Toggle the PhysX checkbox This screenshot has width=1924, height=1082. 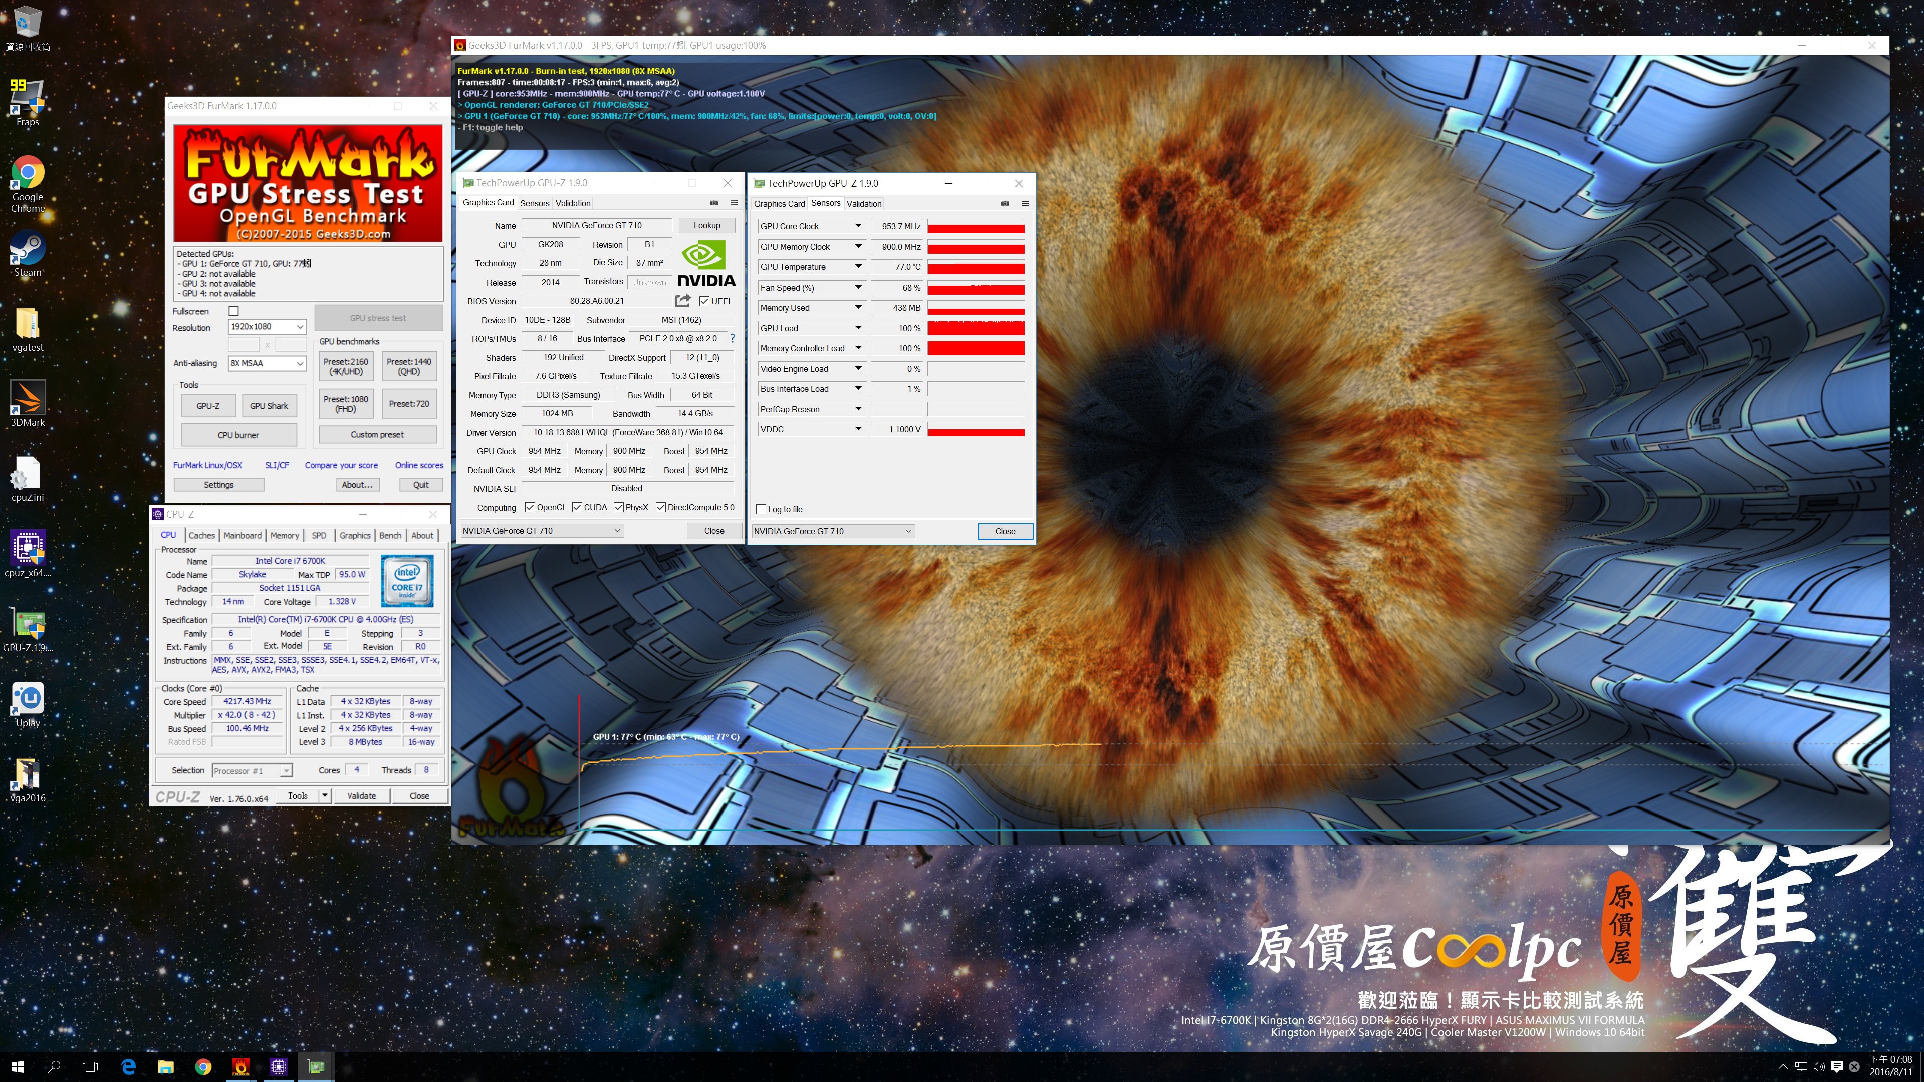click(618, 508)
